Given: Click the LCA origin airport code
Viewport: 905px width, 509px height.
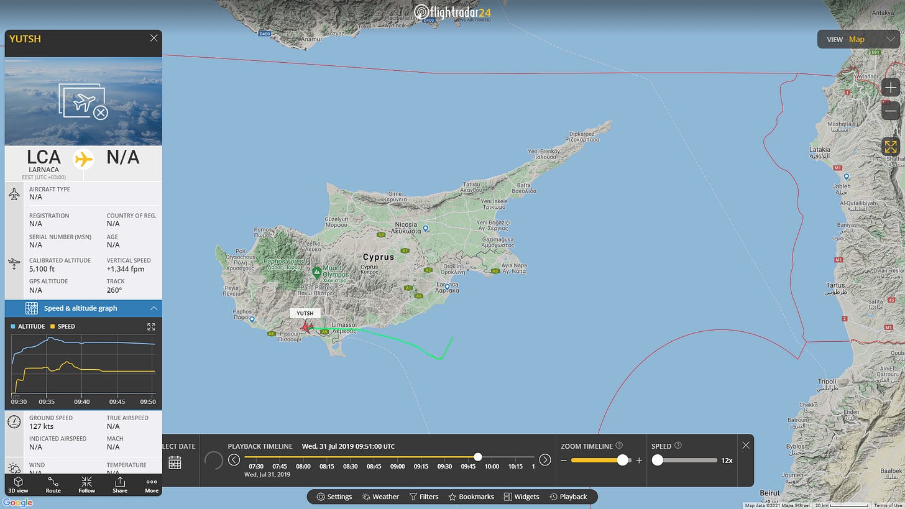Looking at the screenshot, I should pyautogui.click(x=44, y=158).
